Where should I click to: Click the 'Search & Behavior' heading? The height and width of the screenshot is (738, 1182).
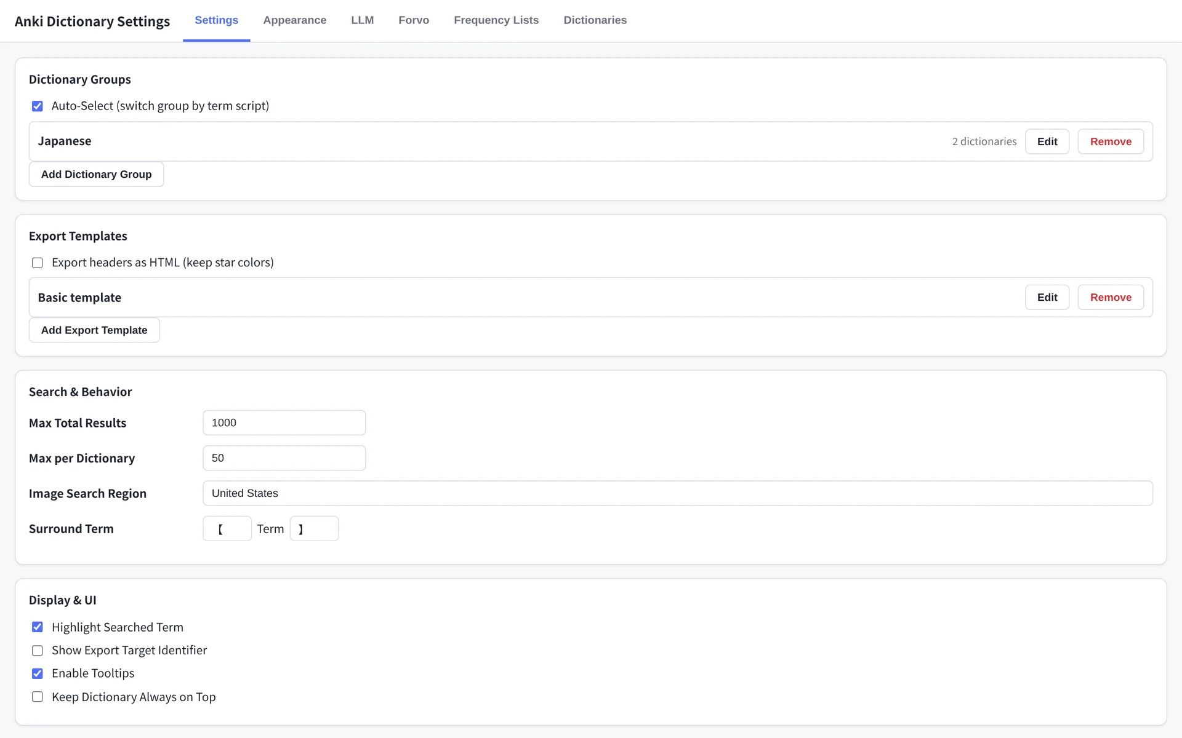[x=81, y=392]
